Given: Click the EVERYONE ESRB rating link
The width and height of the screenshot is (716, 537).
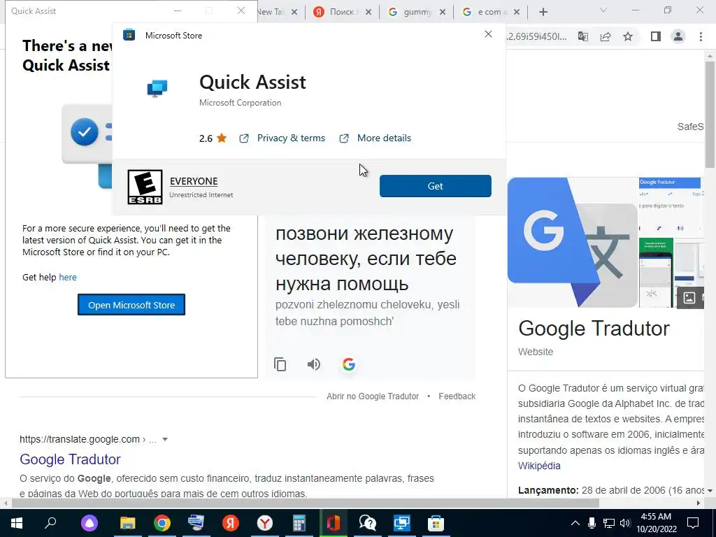Looking at the screenshot, I should (x=194, y=181).
